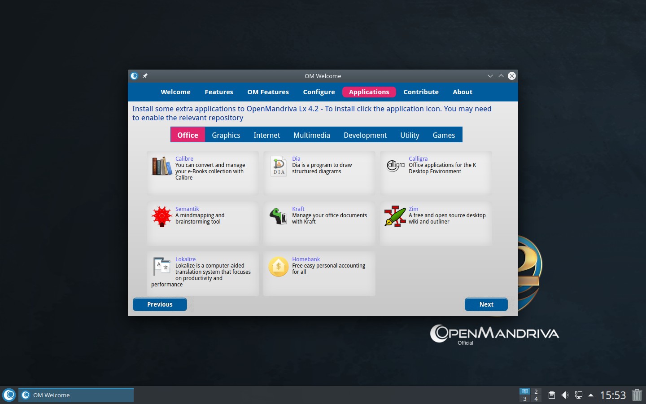
Task: Click the Kraft application icon
Action: pos(279,216)
